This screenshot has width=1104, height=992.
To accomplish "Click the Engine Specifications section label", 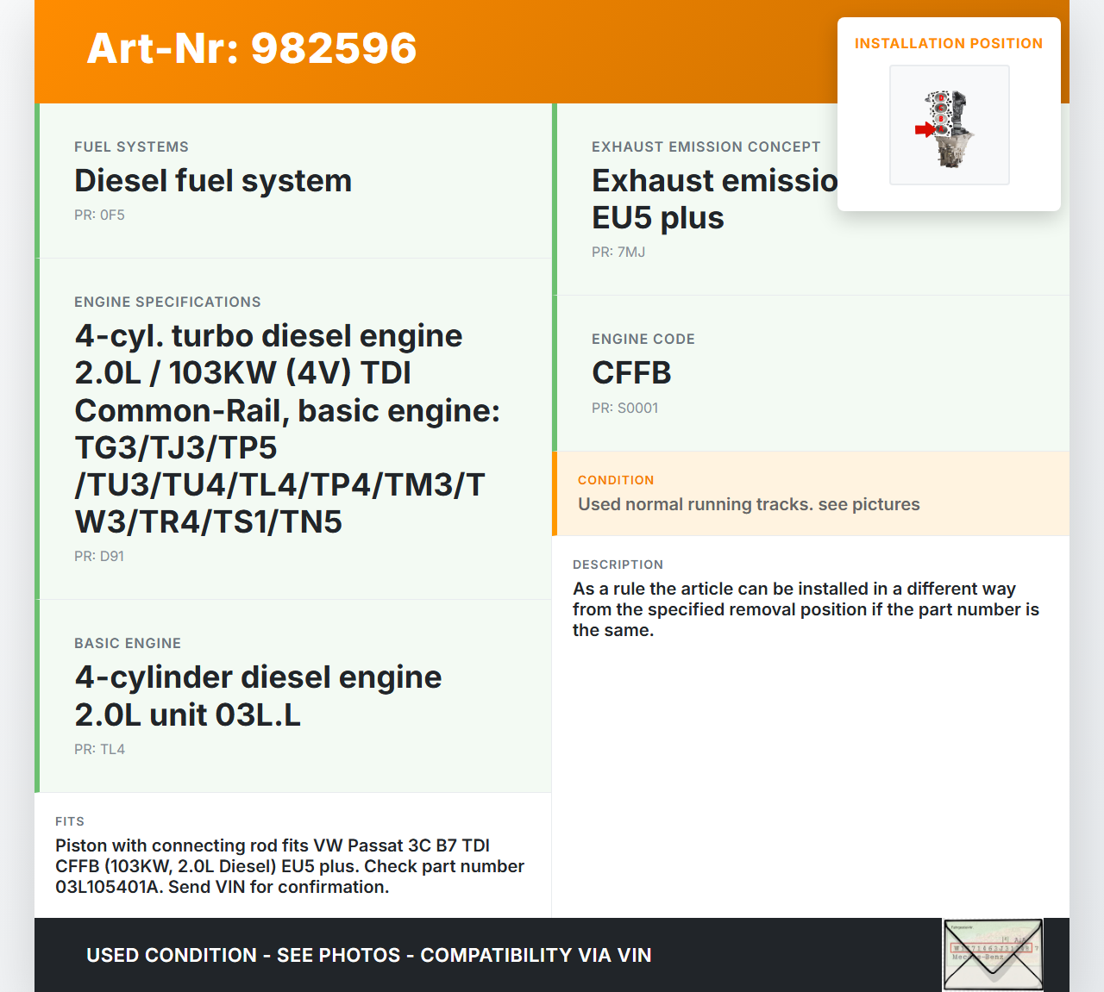I will [167, 302].
